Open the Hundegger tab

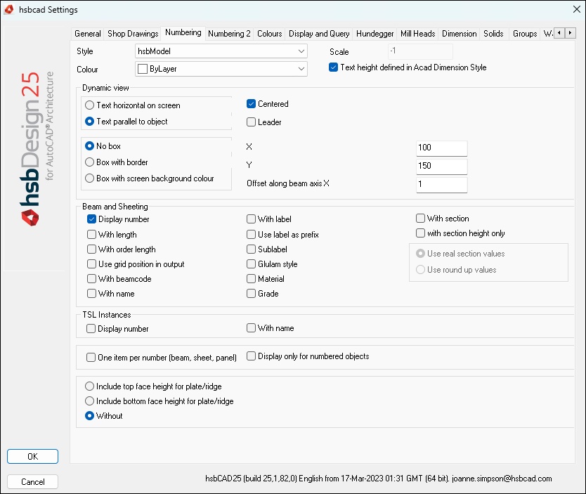click(x=375, y=34)
